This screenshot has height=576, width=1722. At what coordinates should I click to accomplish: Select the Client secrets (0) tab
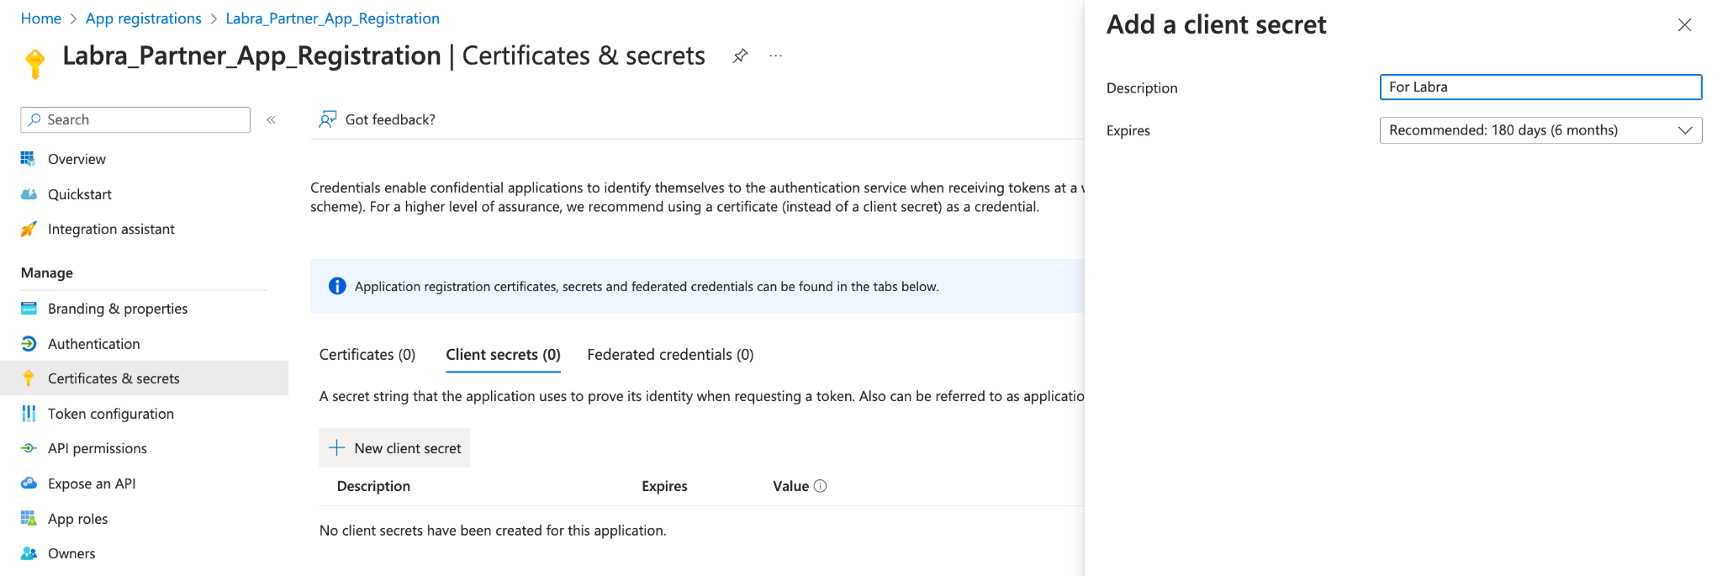503,355
